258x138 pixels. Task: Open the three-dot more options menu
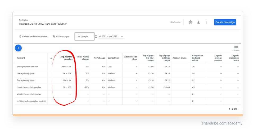[x=207, y=22]
